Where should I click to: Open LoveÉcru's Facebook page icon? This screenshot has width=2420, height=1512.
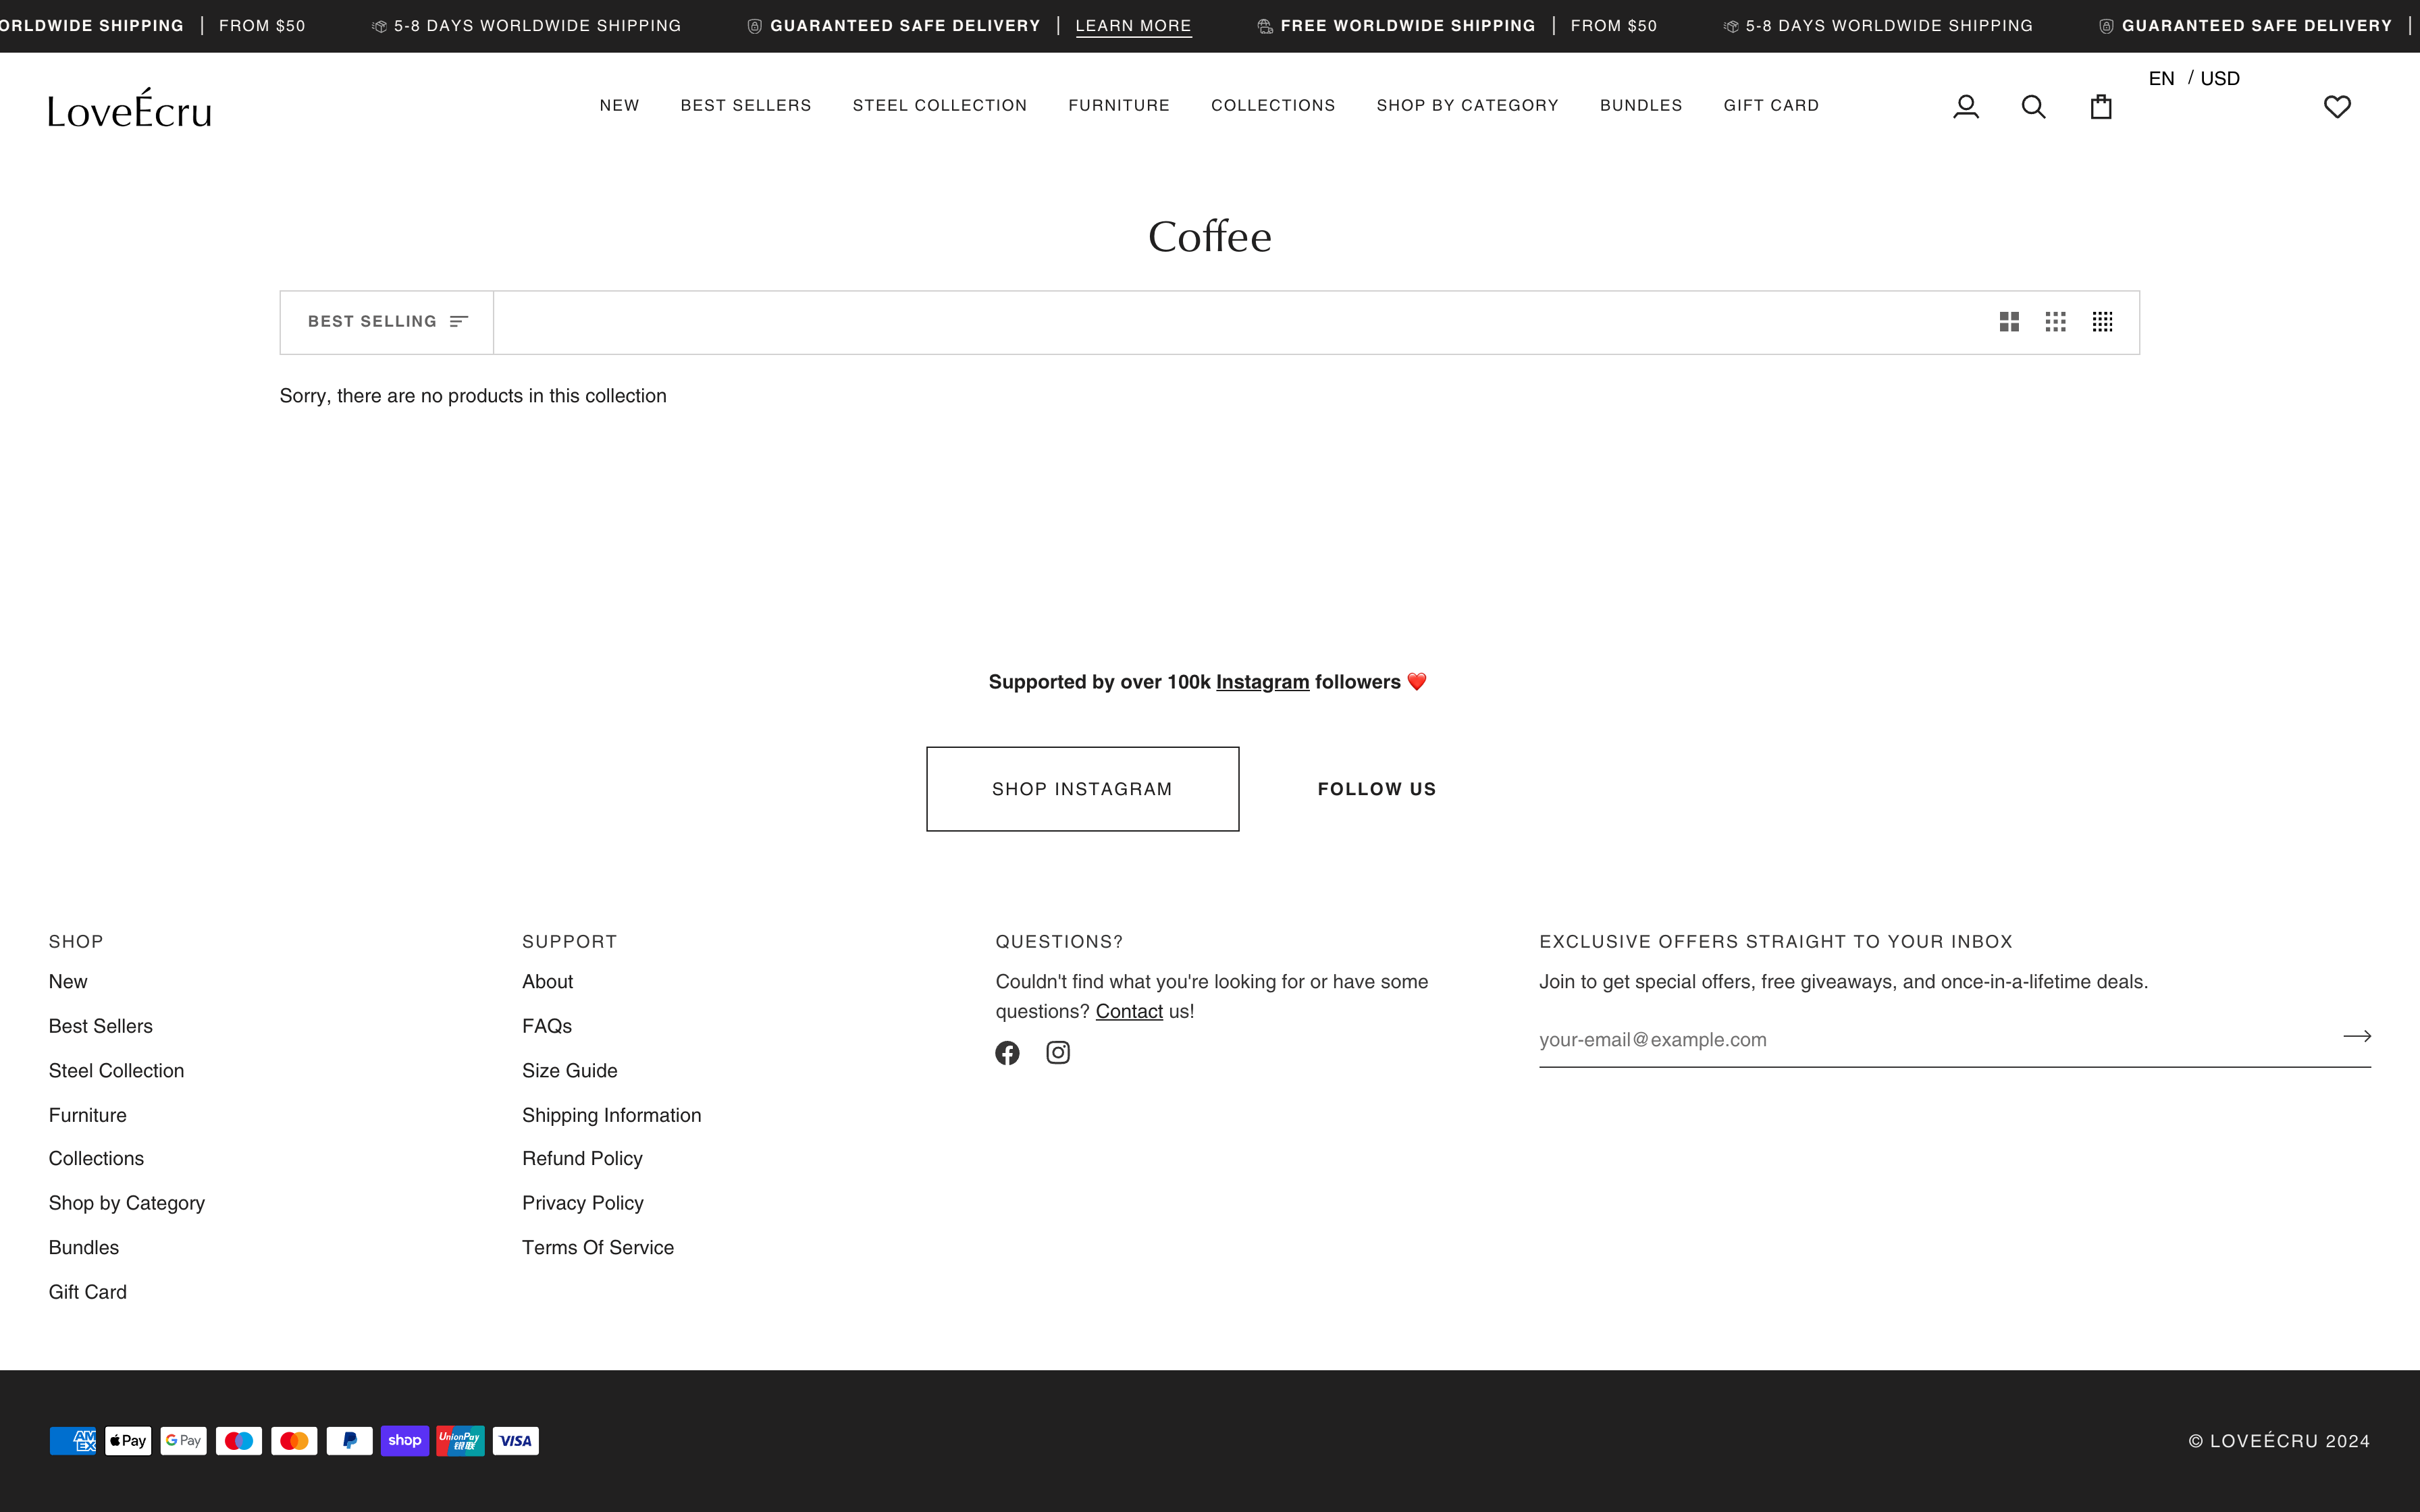(x=1007, y=1052)
